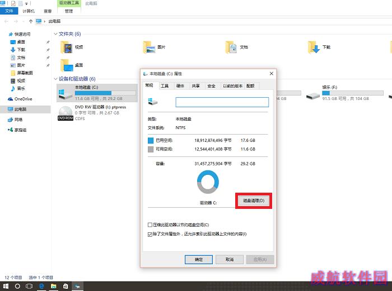Open the 桌面 folder icon in 文件夹
Viewport: 392px width, 291px height.
point(67,65)
